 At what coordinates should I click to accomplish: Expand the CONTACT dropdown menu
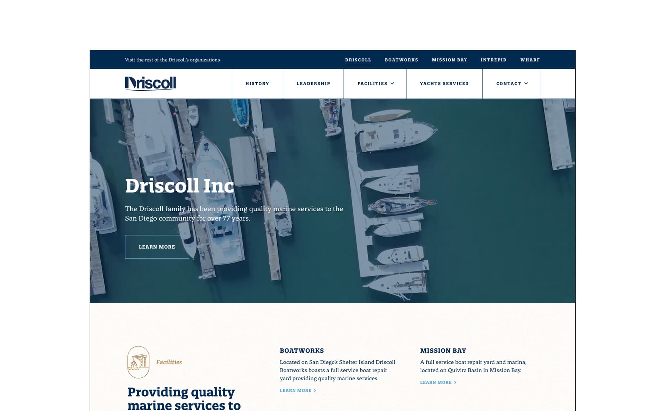511,83
